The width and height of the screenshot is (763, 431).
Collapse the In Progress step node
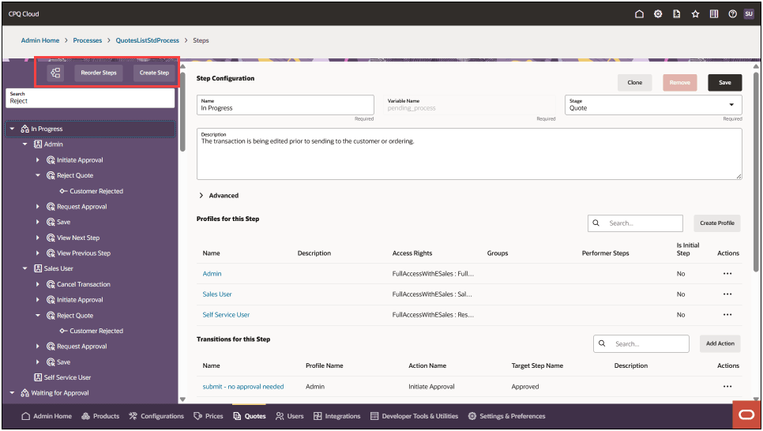point(12,129)
